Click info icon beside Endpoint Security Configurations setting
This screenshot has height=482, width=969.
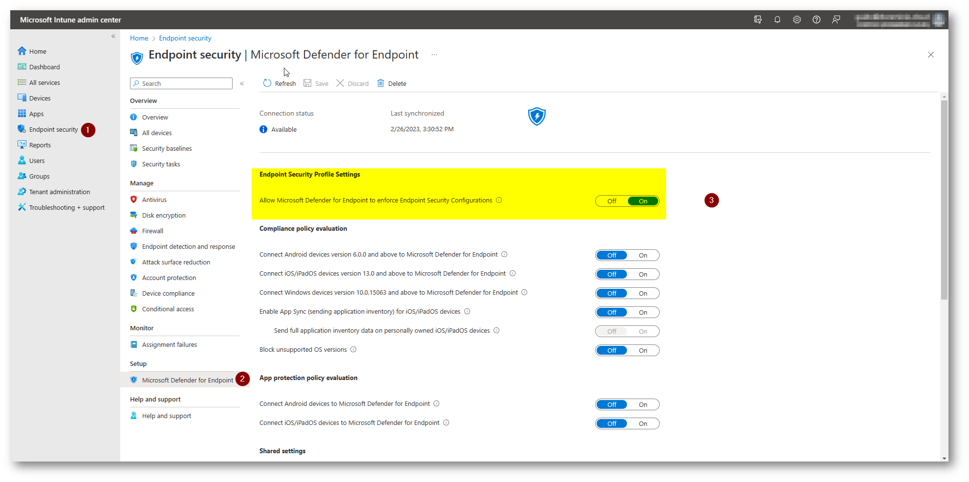(x=499, y=200)
